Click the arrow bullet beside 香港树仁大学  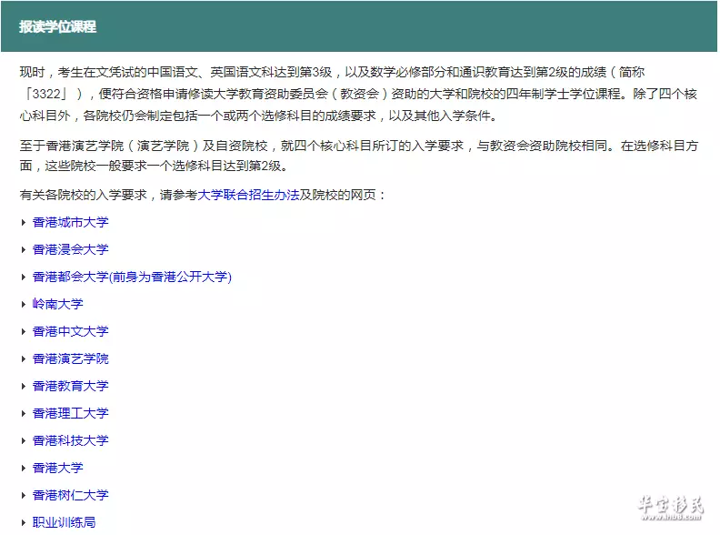pos(24,496)
